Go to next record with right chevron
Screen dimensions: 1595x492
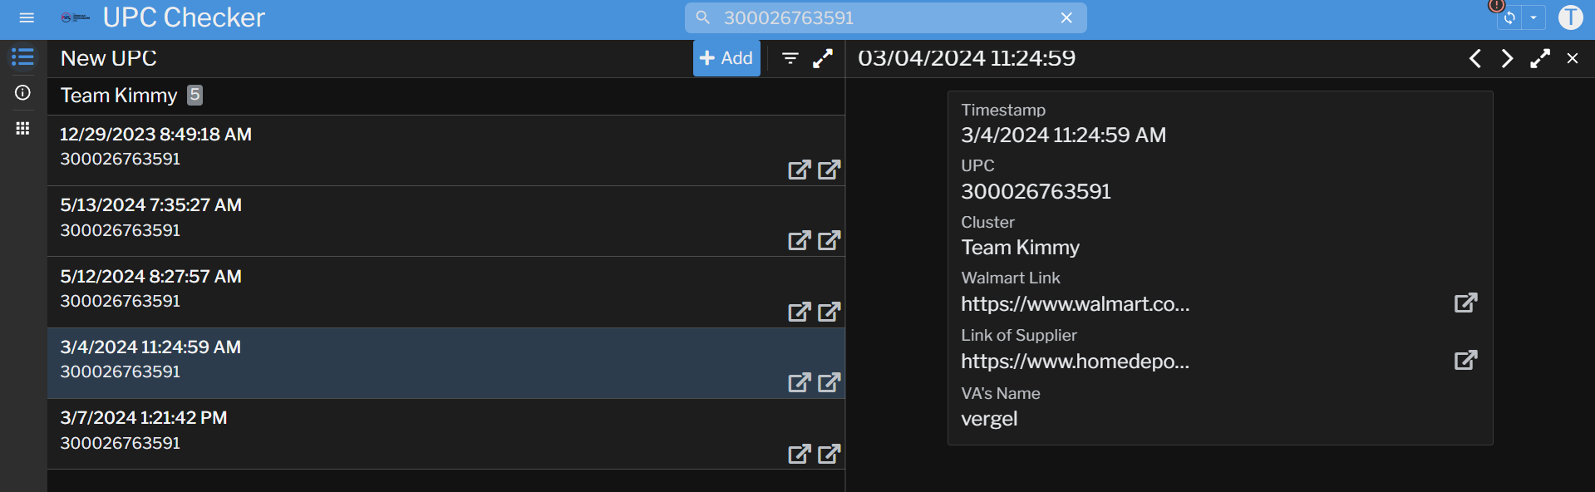tap(1507, 58)
